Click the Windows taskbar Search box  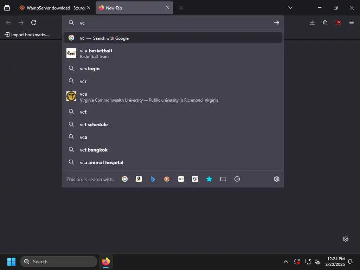pos(59,262)
